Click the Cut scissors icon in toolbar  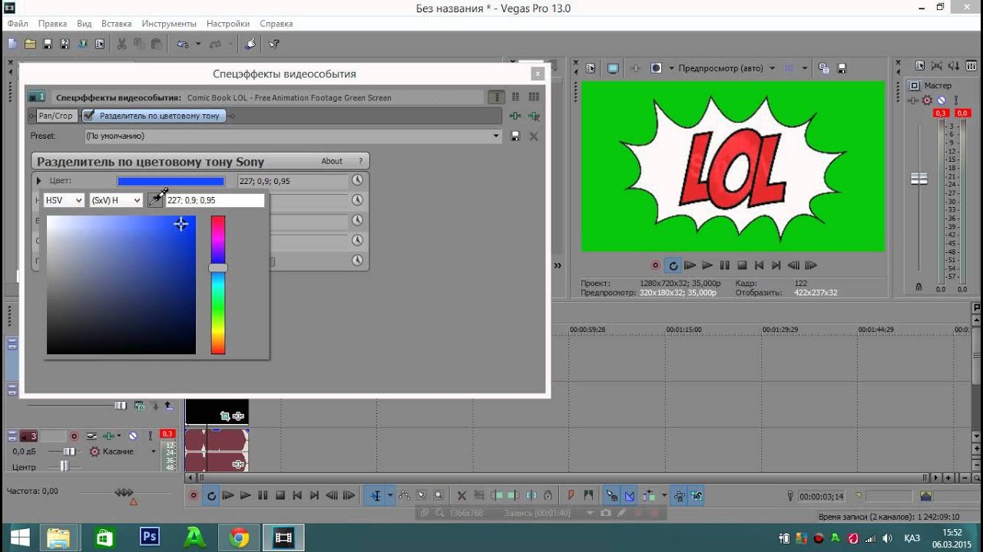coord(121,44)
